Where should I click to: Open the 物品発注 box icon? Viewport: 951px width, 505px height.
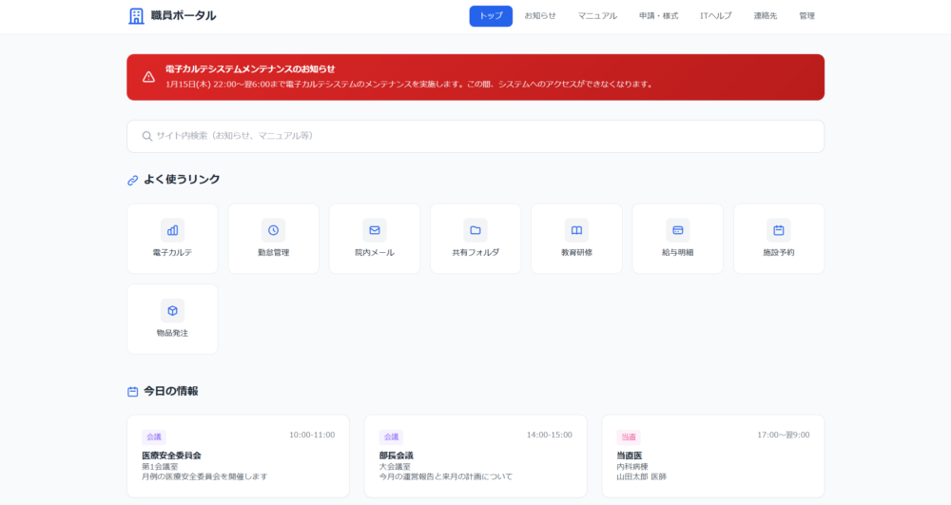tap(172, 311)
